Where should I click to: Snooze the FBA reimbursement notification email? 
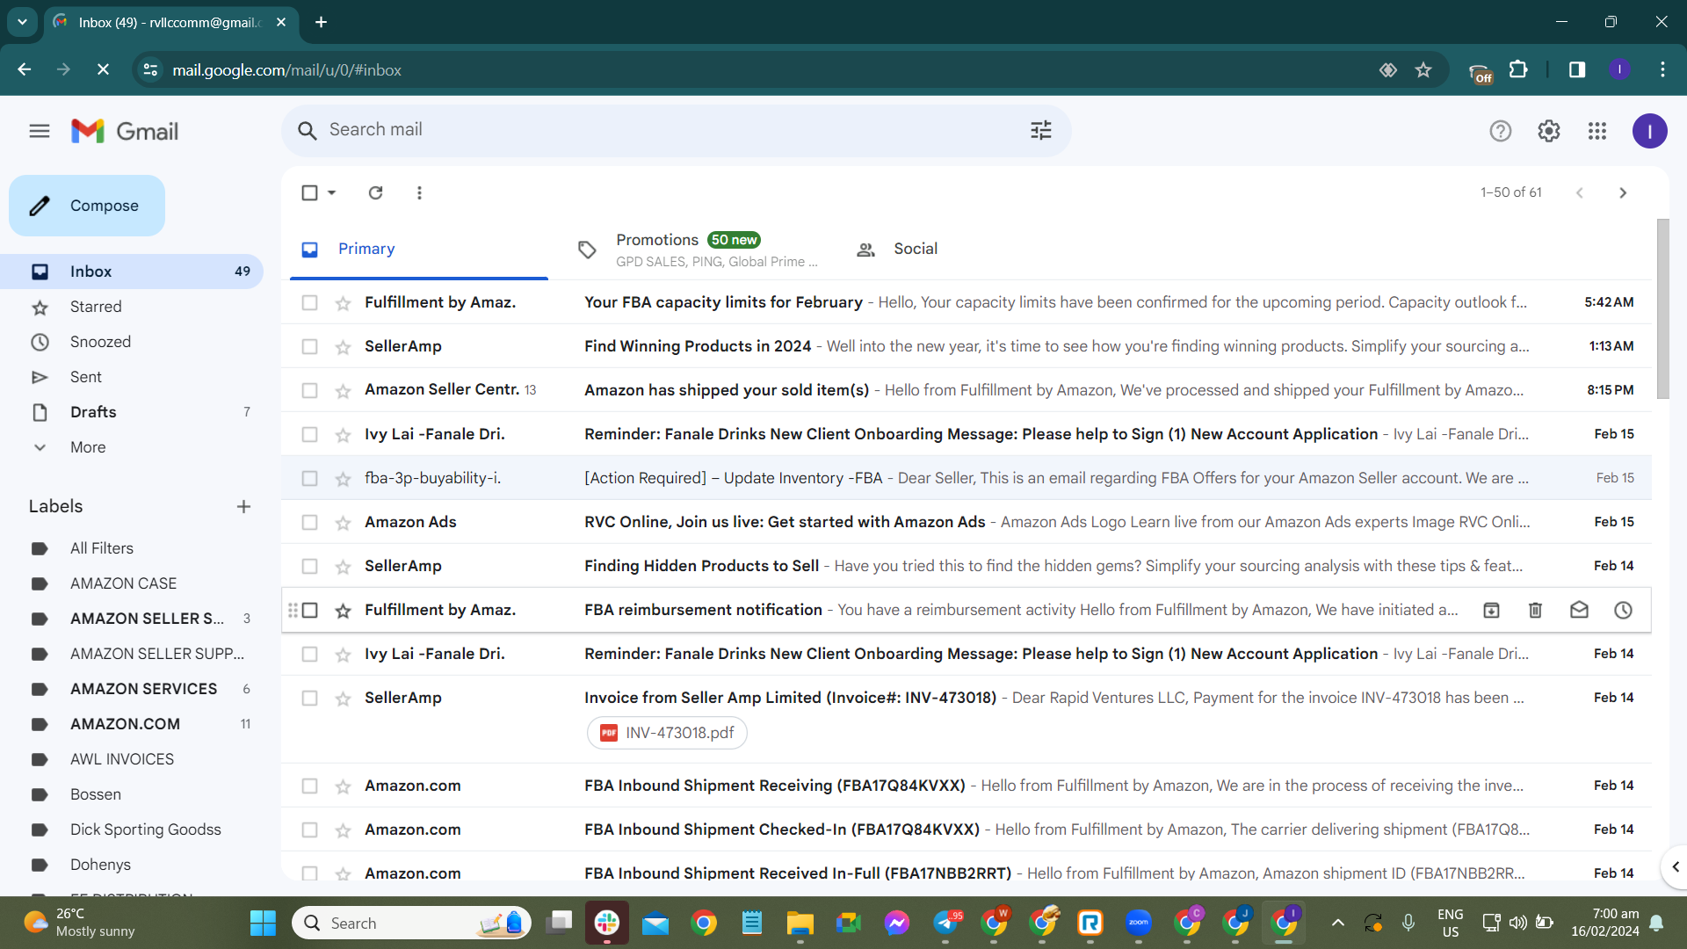click(1623, 610)
